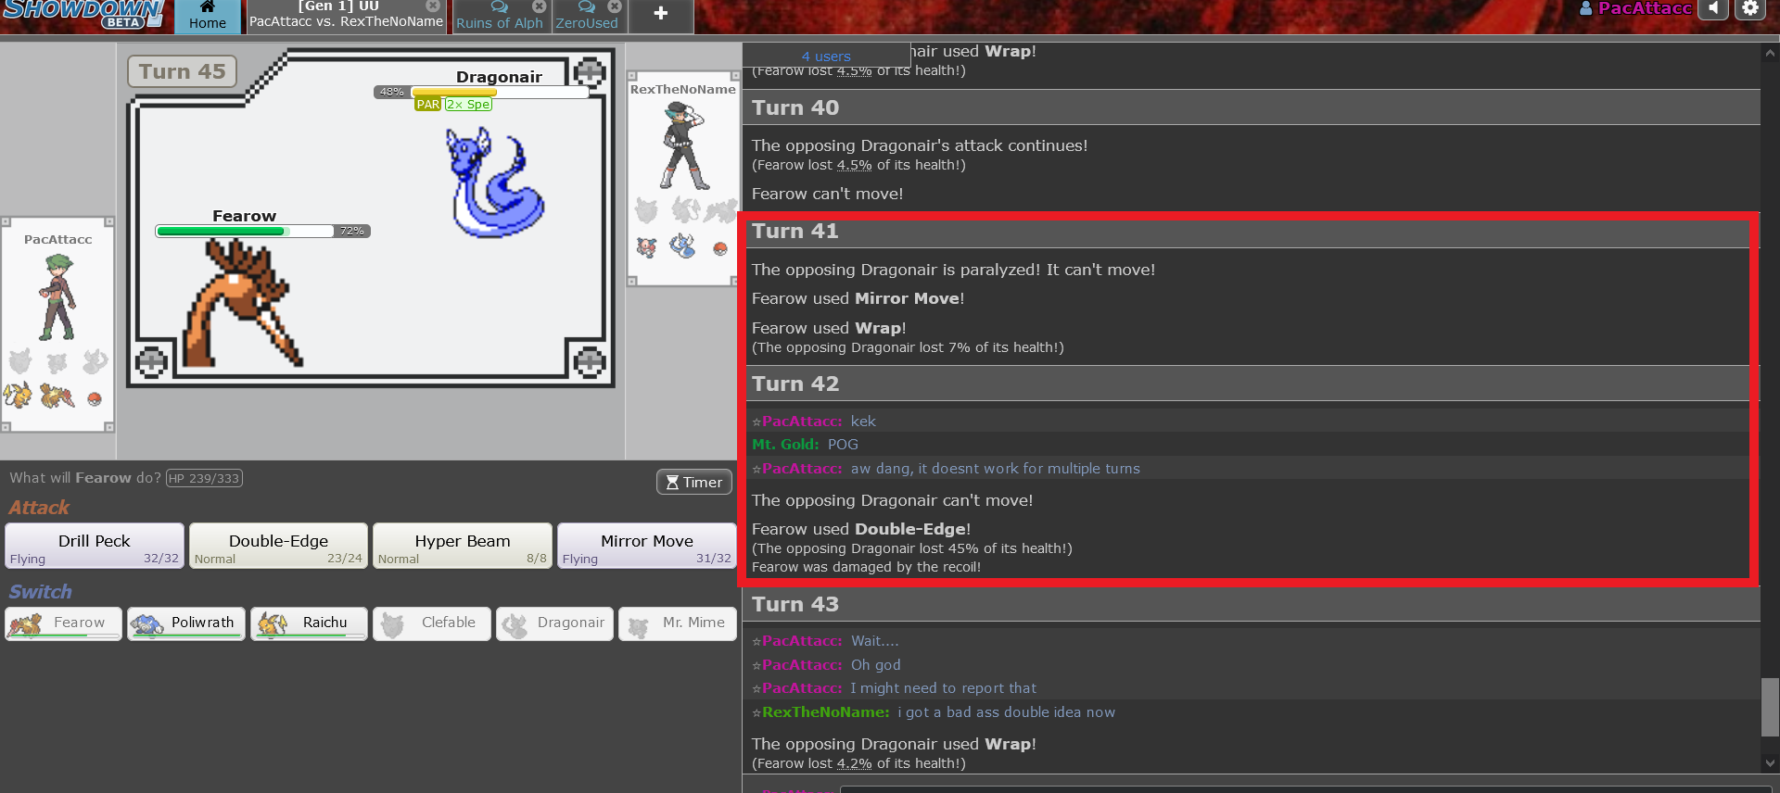
Task: Open the Ruins of Alph chat tab
Action: (500, 17)
